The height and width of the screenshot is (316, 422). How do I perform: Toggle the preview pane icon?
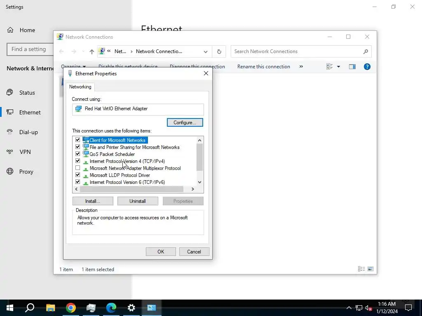coord(352,67)
